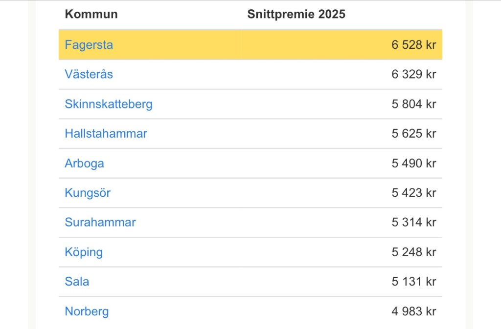Image resolution: width=501 pixels, height=329 pixels.
Task: Click the Norberg link
Action: tap(87, 311)
